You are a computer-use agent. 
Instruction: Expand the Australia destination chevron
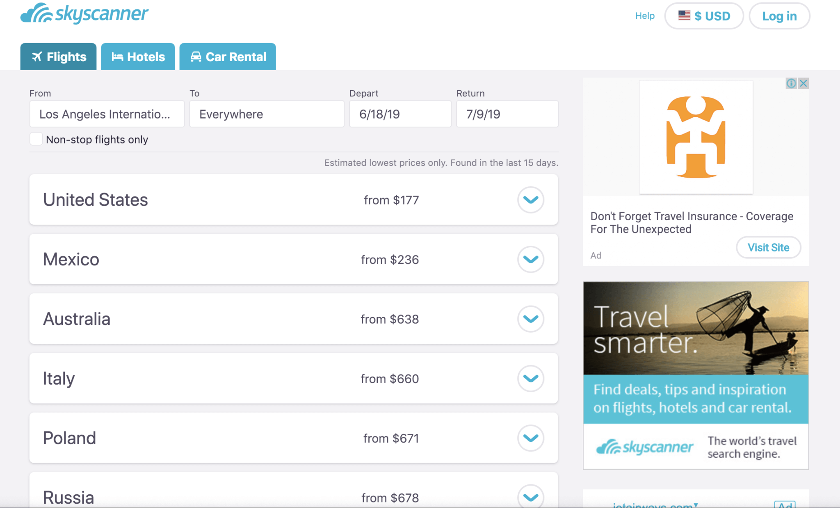pyautogui.click(x=531, y=319)
